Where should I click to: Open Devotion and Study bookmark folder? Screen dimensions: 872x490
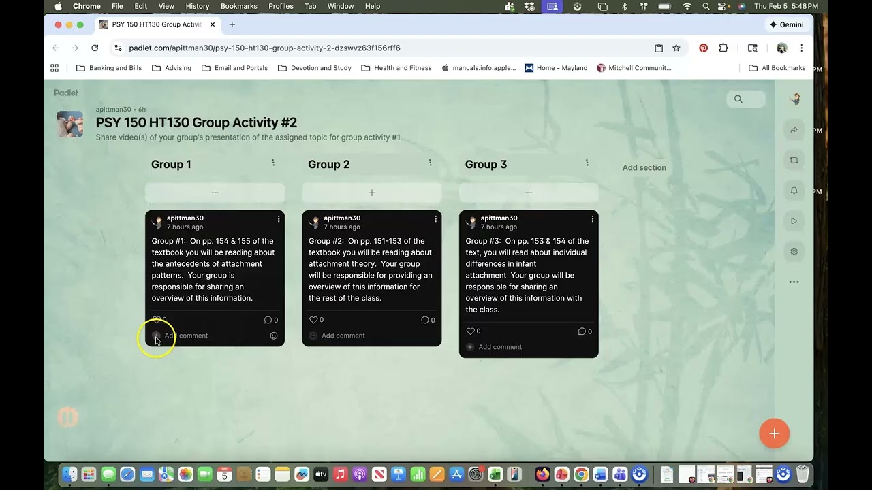[x=315, y=68]
